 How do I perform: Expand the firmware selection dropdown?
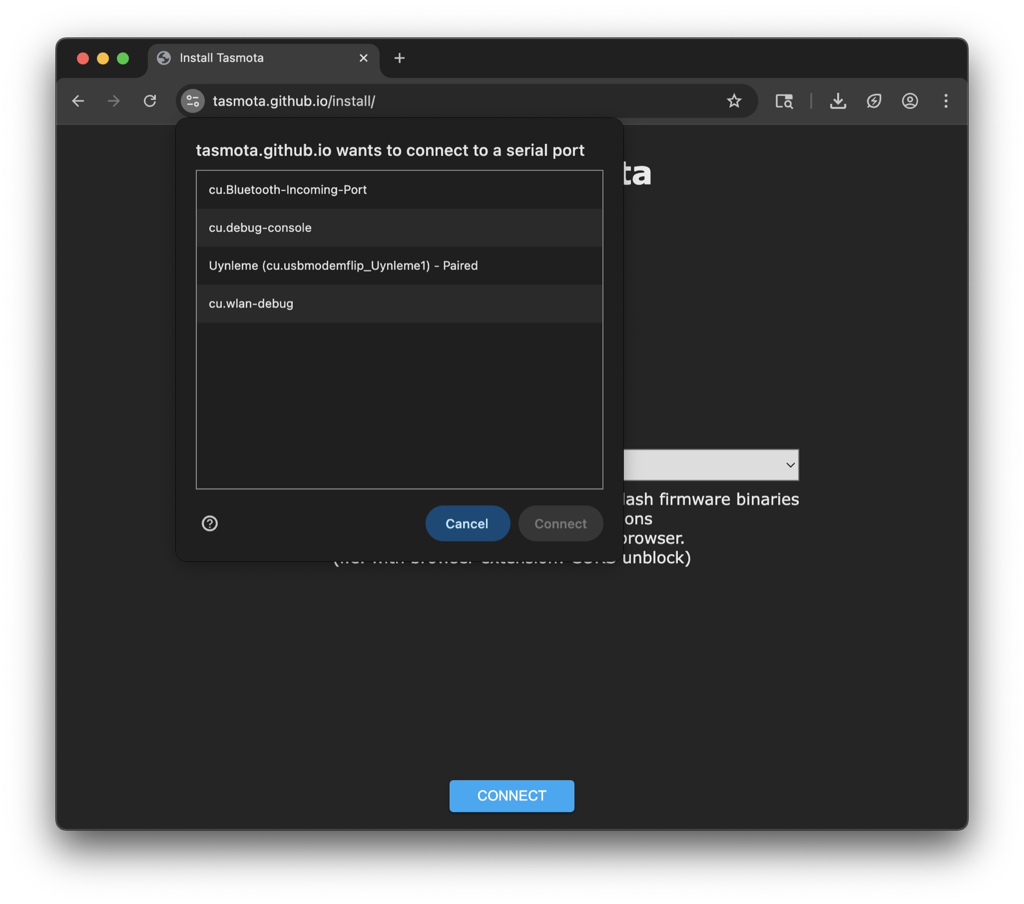[711, 465]
